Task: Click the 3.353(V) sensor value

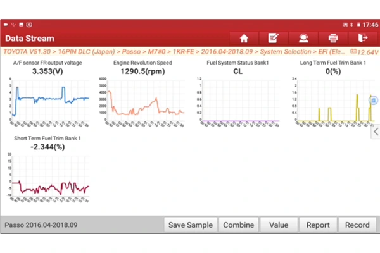Action: click(x=47, y=71)
